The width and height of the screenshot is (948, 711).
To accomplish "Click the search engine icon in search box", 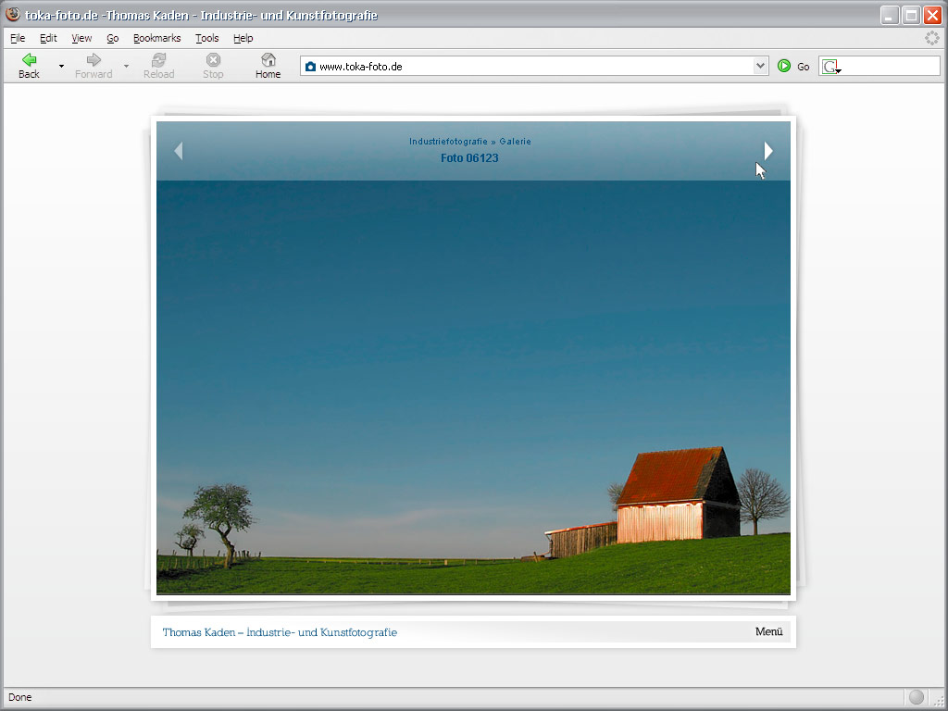I will click(830, 67).
